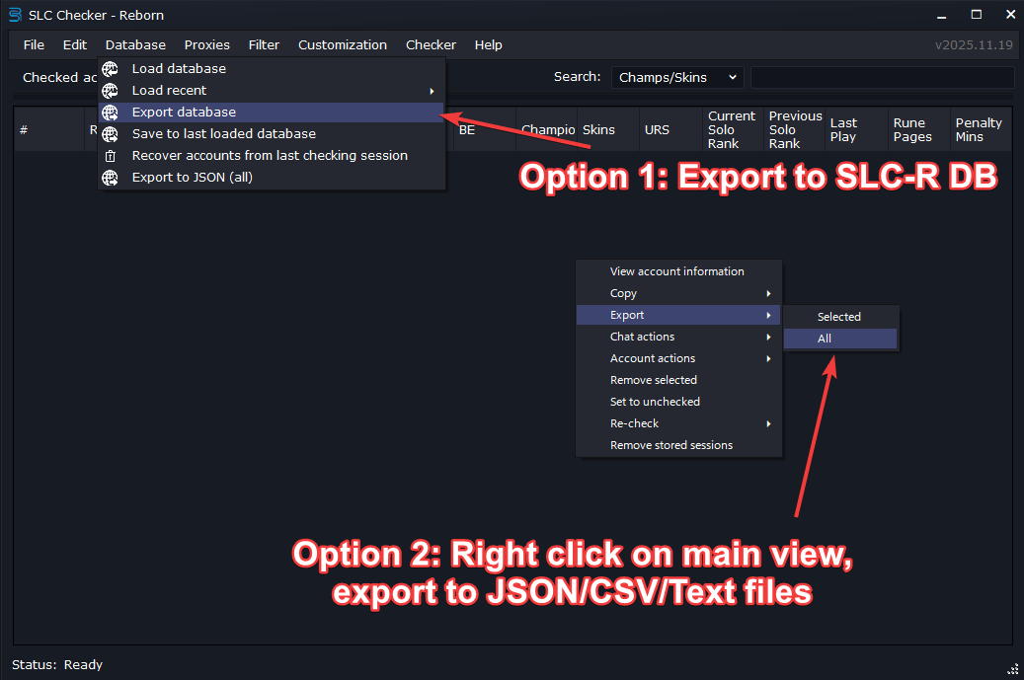
Task: Open the Customization menu
Action: coord(343,44)
